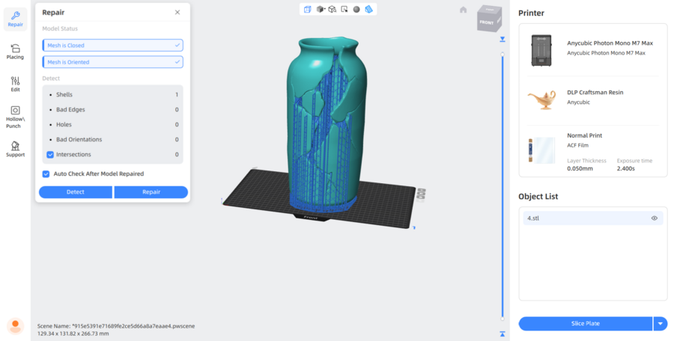This screenshot has height=341, width=674.
Task: Click the Anycubic Photon Mono M7 Max printer
Action: tap(593, 49)
